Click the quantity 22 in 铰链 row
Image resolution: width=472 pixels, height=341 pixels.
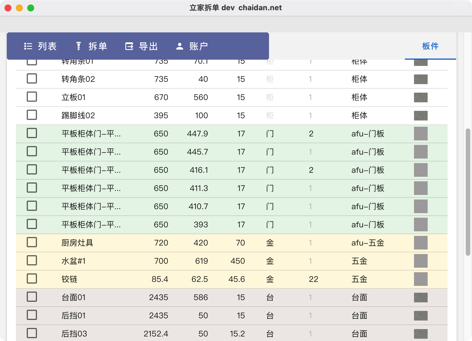(313, 279)
